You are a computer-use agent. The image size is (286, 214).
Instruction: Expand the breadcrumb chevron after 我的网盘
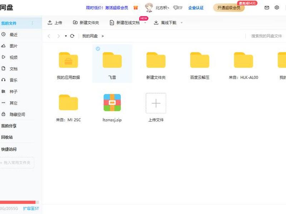103,36
